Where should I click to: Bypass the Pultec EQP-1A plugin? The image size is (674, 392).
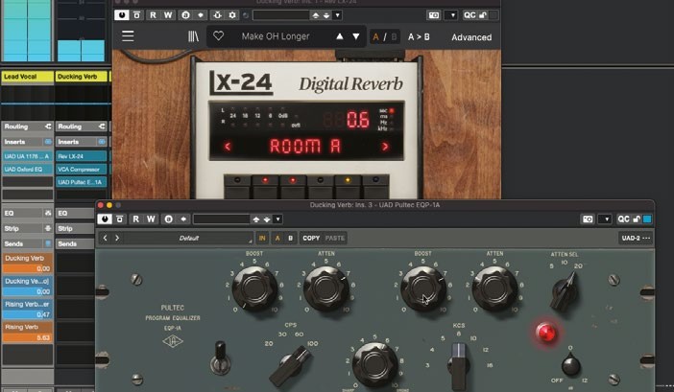click(119, 219)
